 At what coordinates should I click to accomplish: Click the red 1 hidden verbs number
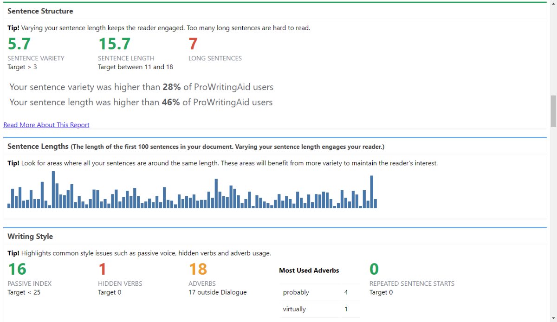click(103, 269)
